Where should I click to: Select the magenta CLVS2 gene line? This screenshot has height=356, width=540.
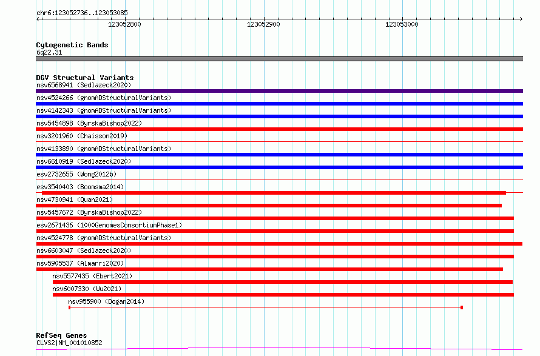point(279,349)
